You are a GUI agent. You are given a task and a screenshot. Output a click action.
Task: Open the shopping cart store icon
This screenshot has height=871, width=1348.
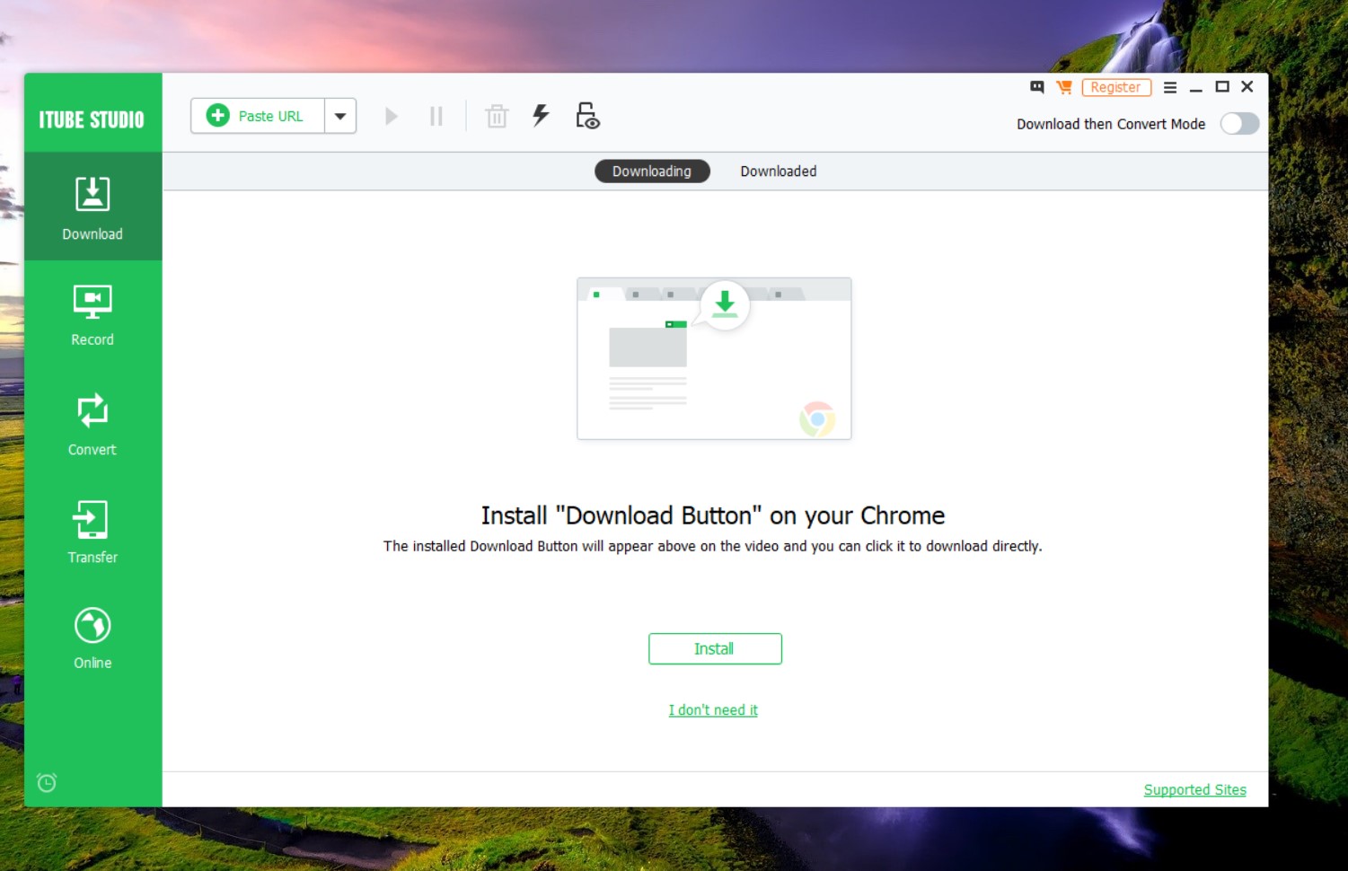coord(1063,87)
